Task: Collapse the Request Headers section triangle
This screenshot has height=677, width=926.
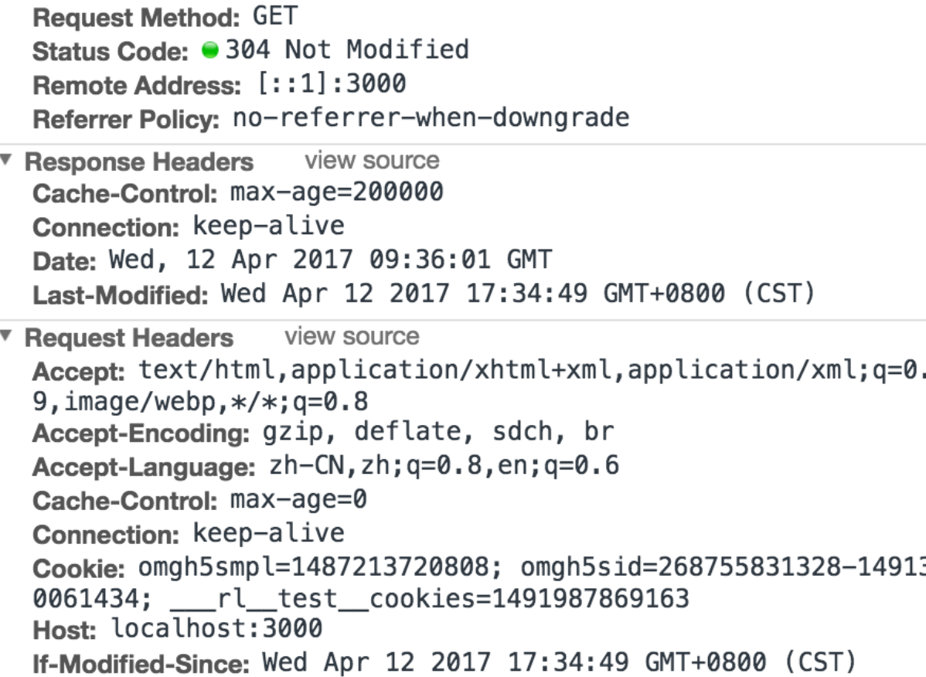Action: pos(6,335)
